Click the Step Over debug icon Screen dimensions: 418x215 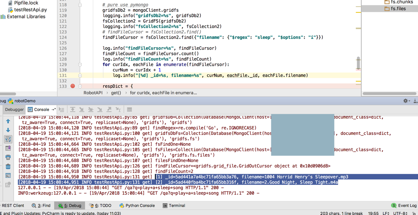click(x=73, y=109)
